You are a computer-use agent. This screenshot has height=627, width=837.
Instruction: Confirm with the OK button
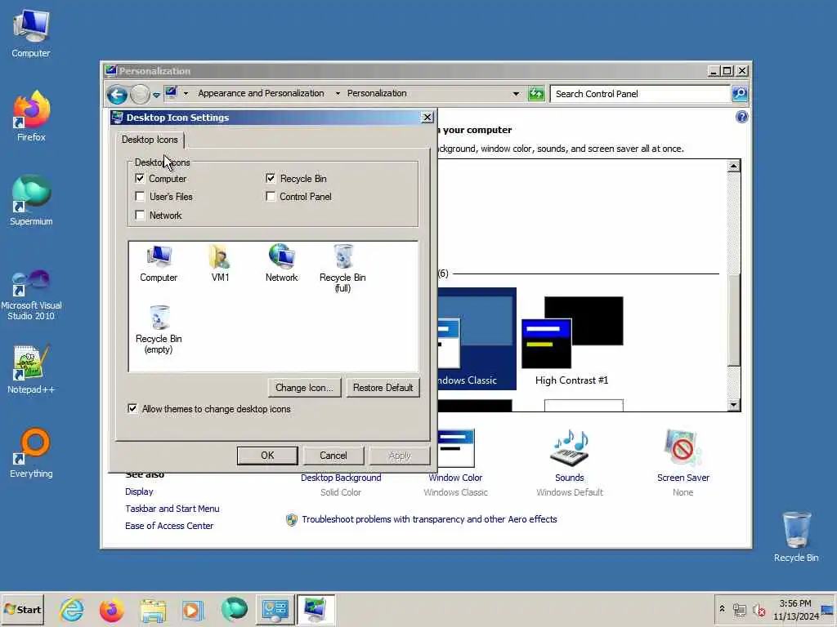[x=267, y=456]
